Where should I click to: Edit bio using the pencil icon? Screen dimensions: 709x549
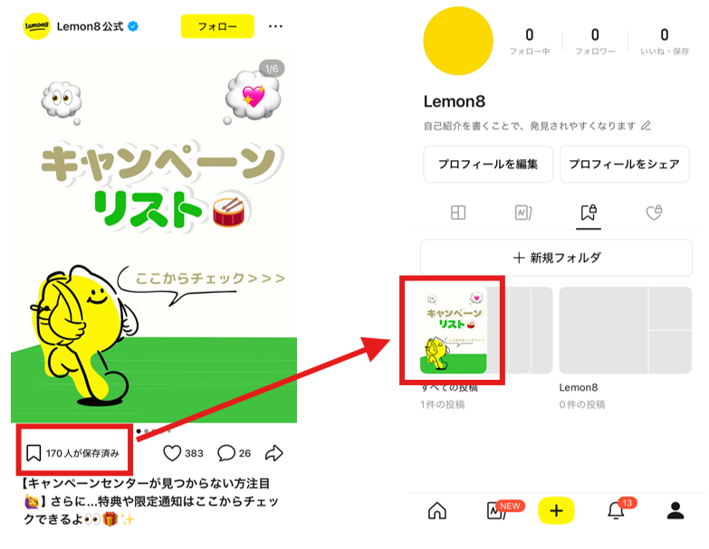(647, 125)
